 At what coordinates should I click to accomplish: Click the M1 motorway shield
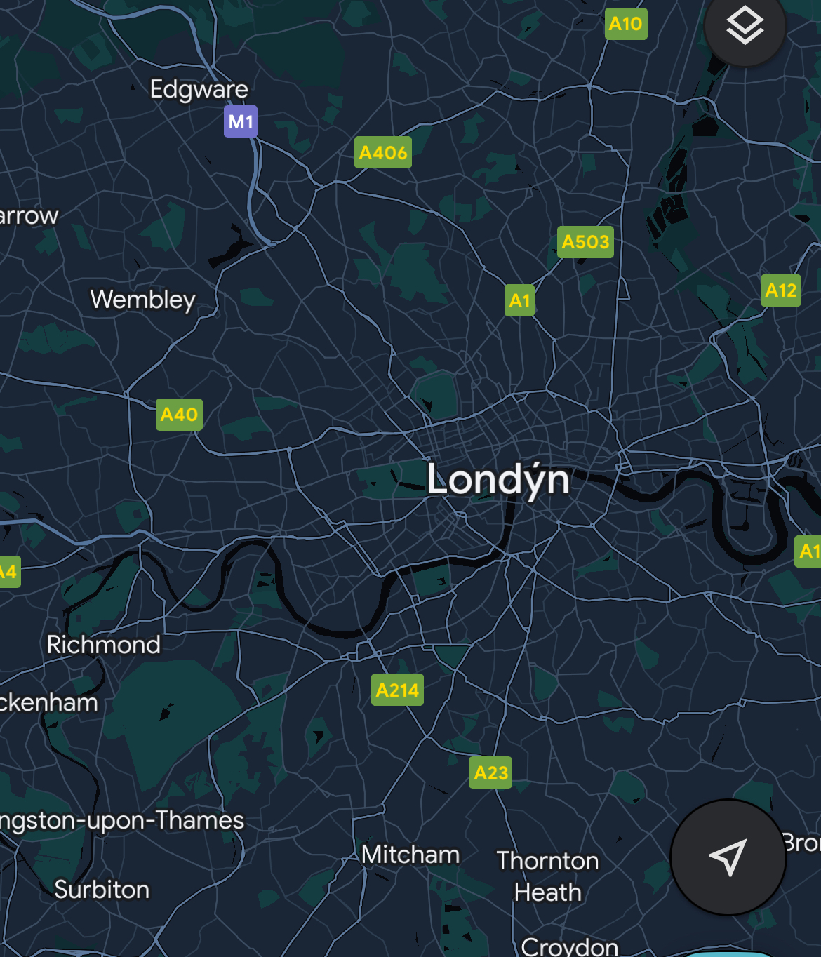(241, 121)
